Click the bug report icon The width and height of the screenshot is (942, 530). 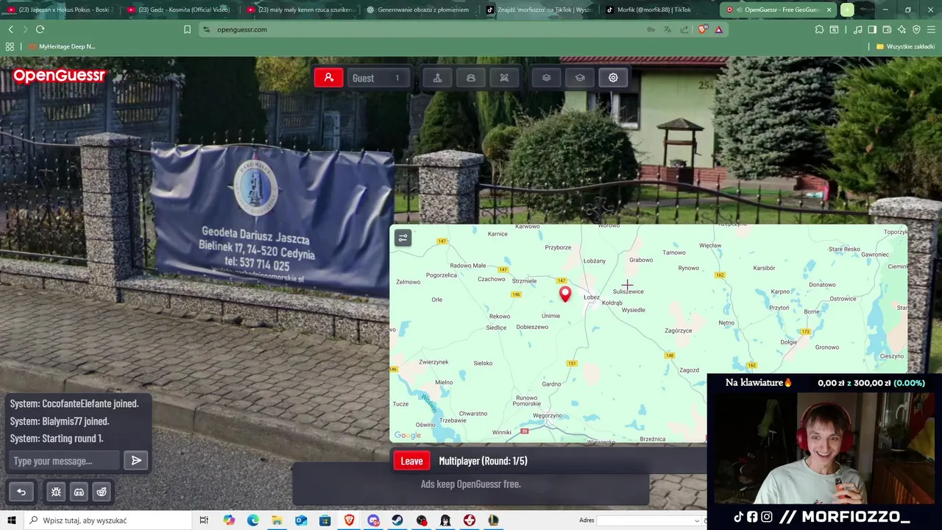(x=56, y=492)
